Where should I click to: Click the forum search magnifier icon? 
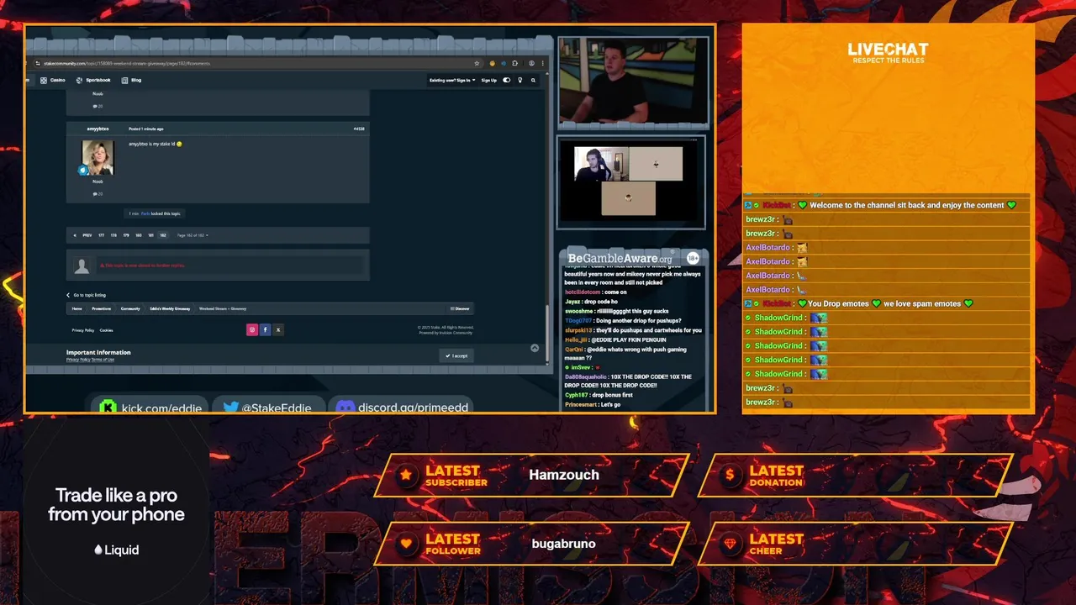point(533,80)
